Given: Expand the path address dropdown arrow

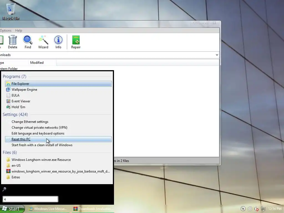Looking at the screenshot, I should (217, 55).
